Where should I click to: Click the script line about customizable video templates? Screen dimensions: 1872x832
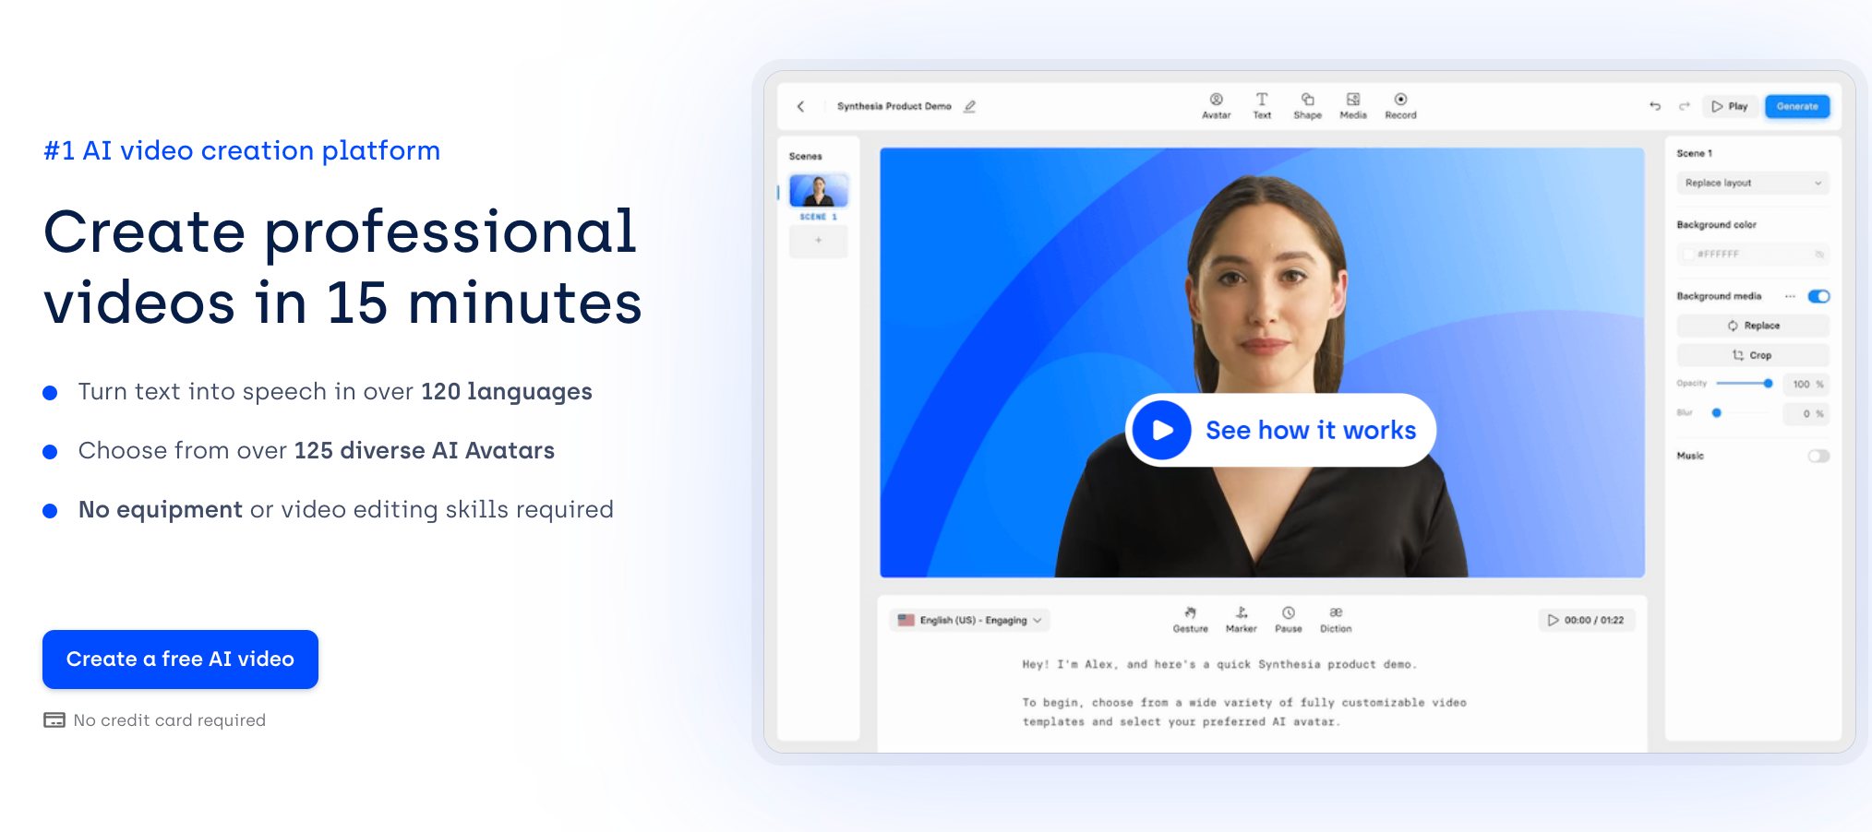click(1244, 712)
